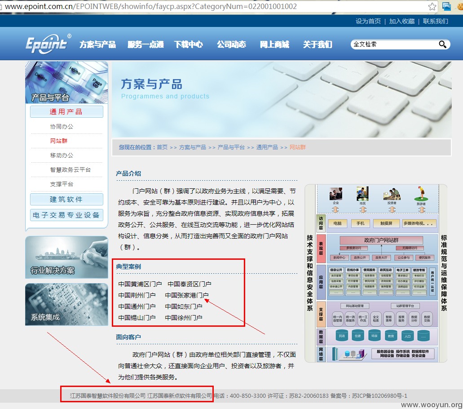Click the 产品介绍 section heading
This screenshot has width=463, height=409.
[128, 173]
